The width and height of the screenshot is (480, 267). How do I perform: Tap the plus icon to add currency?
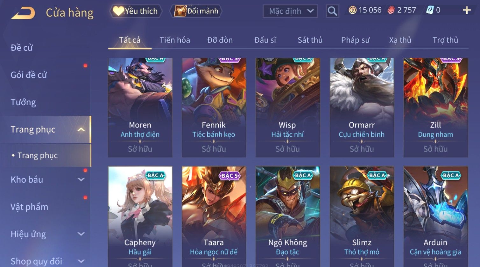pos(467,10)
